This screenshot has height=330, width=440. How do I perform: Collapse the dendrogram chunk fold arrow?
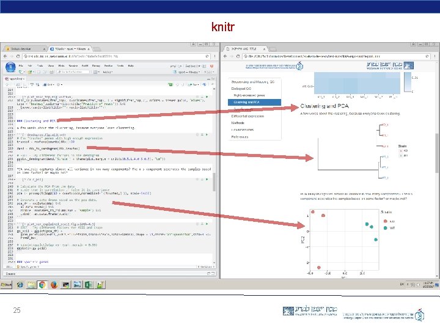point(15,134)
